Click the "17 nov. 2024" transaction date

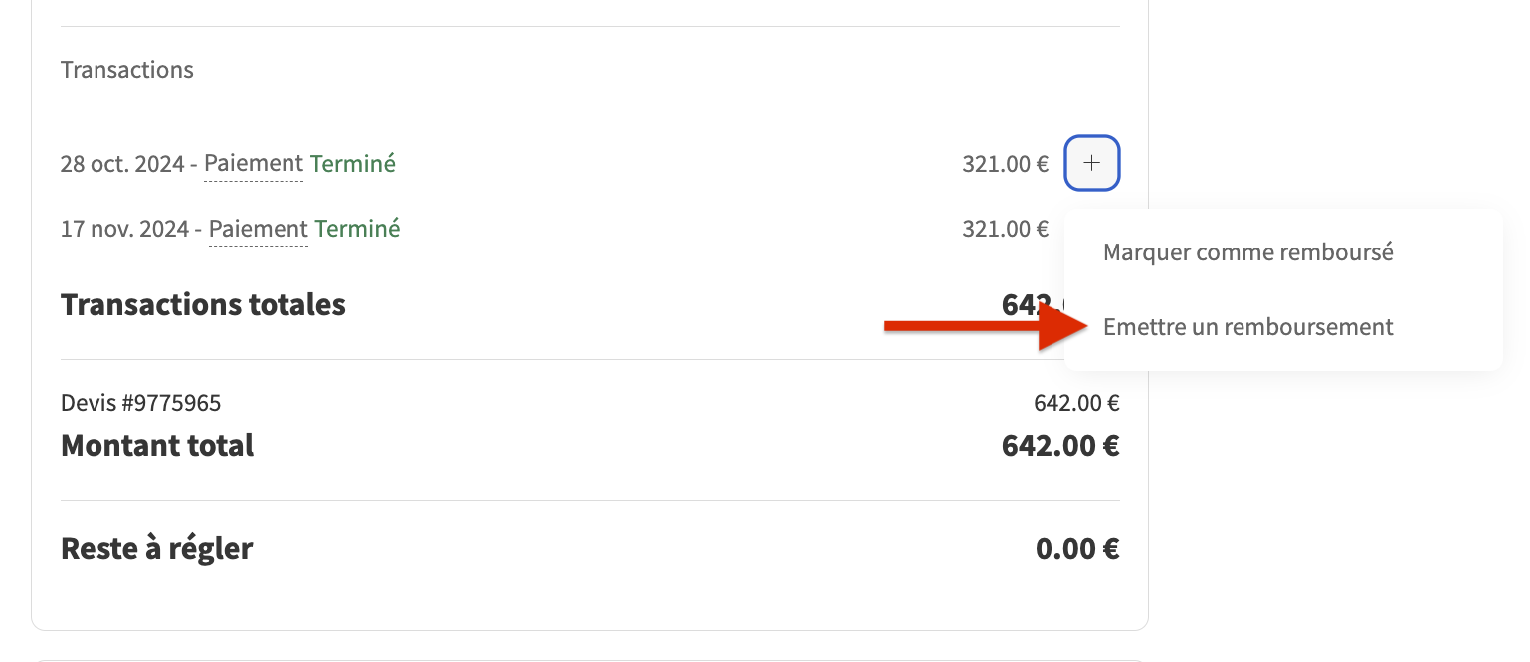[124, 229]
